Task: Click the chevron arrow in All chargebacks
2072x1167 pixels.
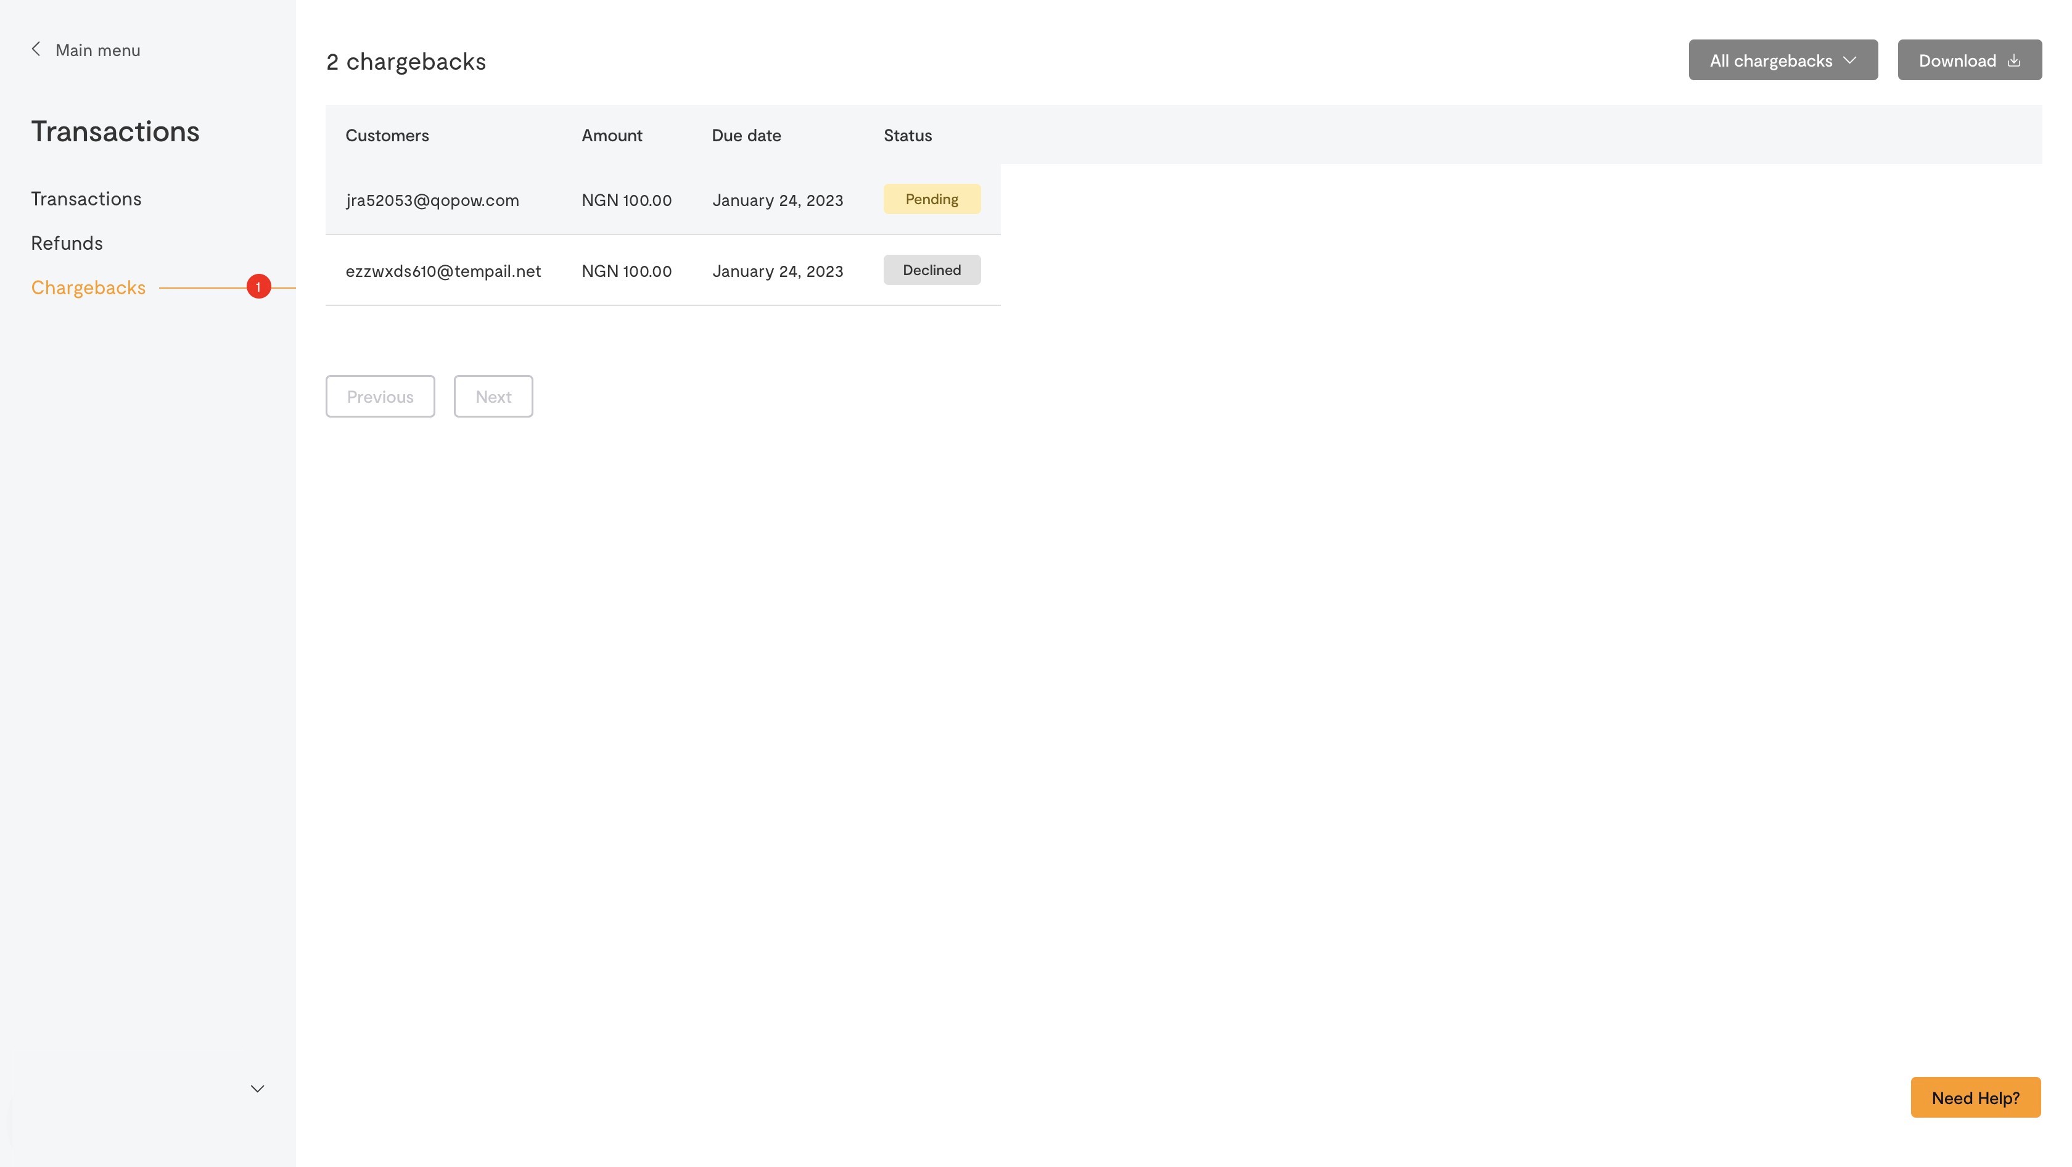Action: point(1850,60)
